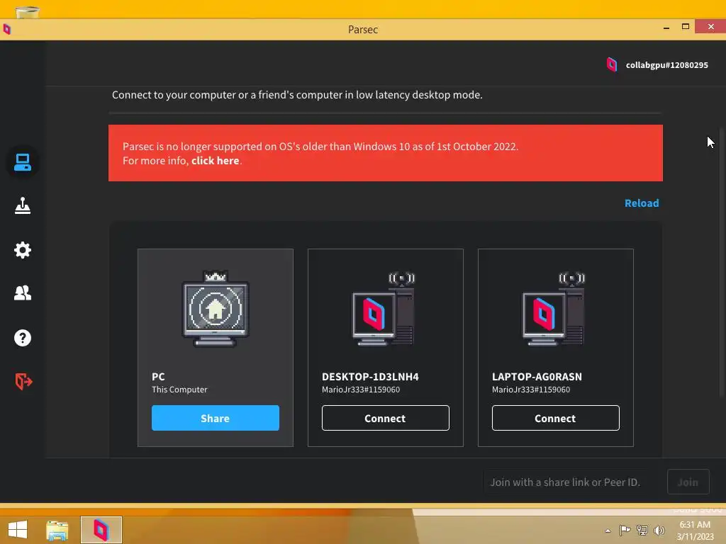Connect to DESKTOP-1D3LNH4
The width and height of the screenshot is (726, 544).
pos(385,418)
